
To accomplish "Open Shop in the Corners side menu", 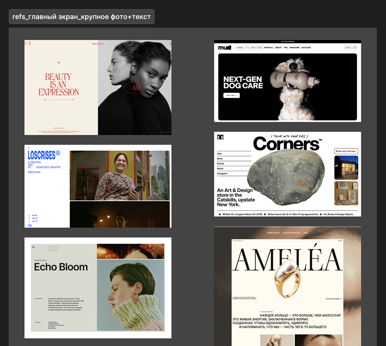I will coord(220,159).
